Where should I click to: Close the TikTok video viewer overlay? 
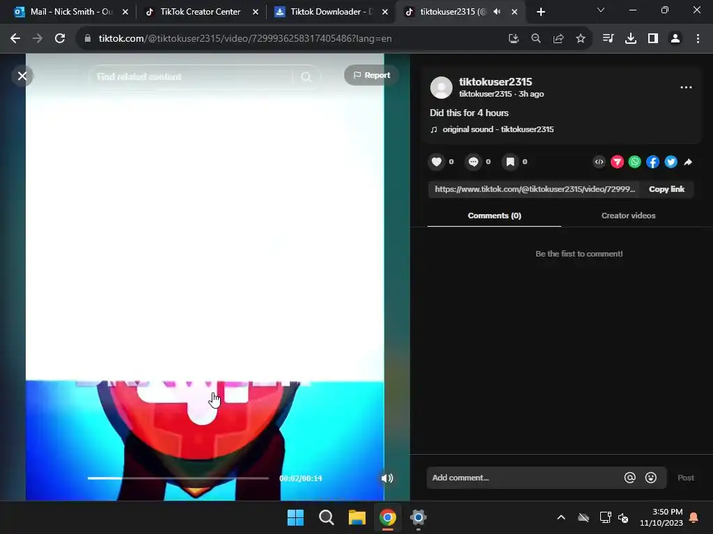coord(22,76)
